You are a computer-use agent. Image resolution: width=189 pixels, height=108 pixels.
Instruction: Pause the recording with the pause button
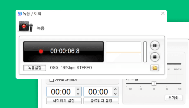point(155,45)
